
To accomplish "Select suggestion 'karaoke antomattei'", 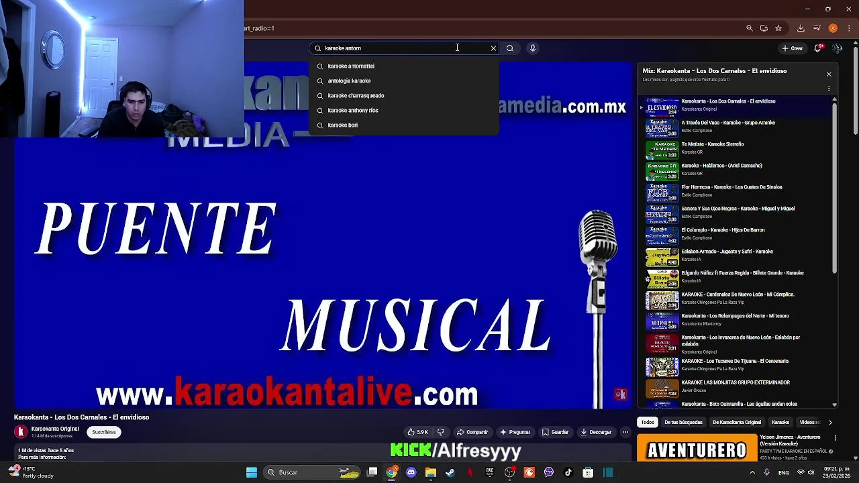I will click(x=404, y=66).
